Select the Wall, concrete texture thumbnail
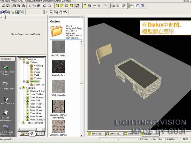 tap(59, 86)
